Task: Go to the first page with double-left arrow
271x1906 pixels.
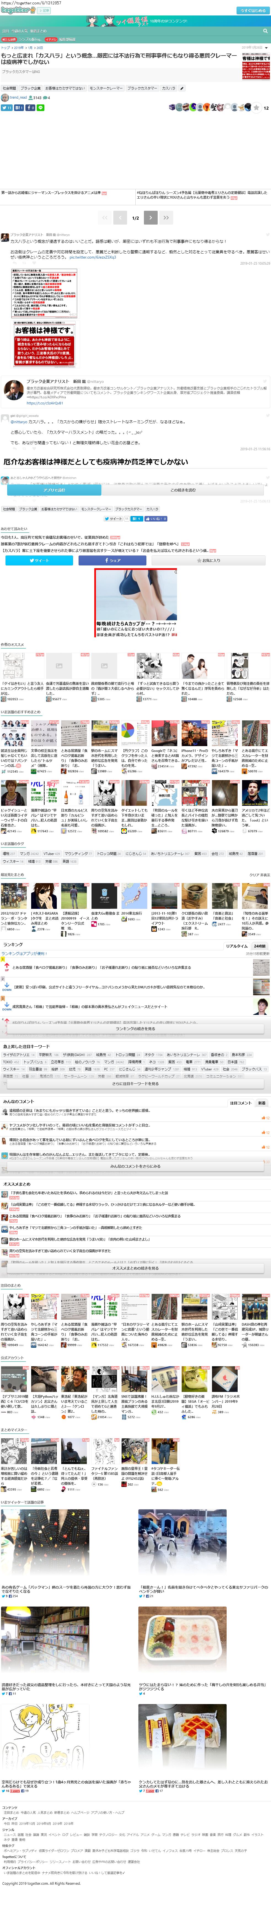Action: coord(105,218)
